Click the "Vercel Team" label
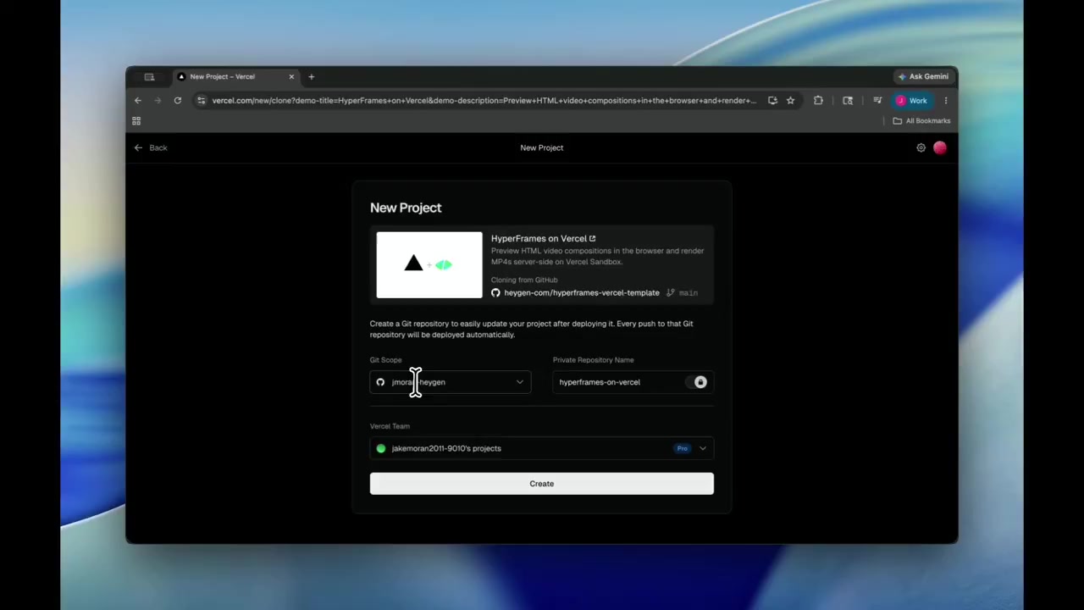 click(x=390, y=426)
